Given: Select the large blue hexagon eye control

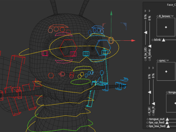Looking at the screenshot, I should pyautogui.click(x=103, y=48).
